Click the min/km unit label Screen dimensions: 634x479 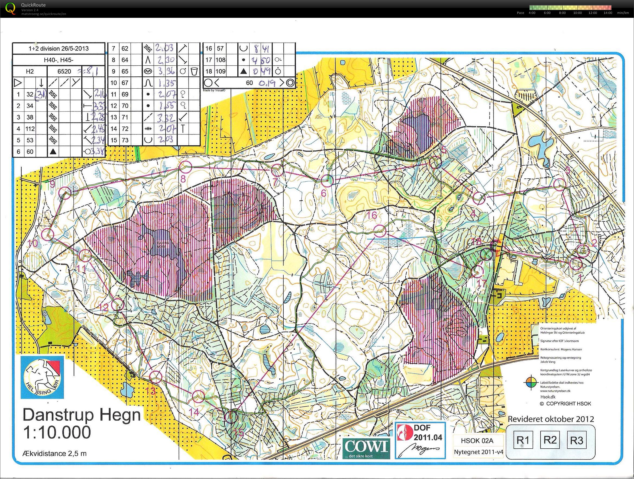623,13
